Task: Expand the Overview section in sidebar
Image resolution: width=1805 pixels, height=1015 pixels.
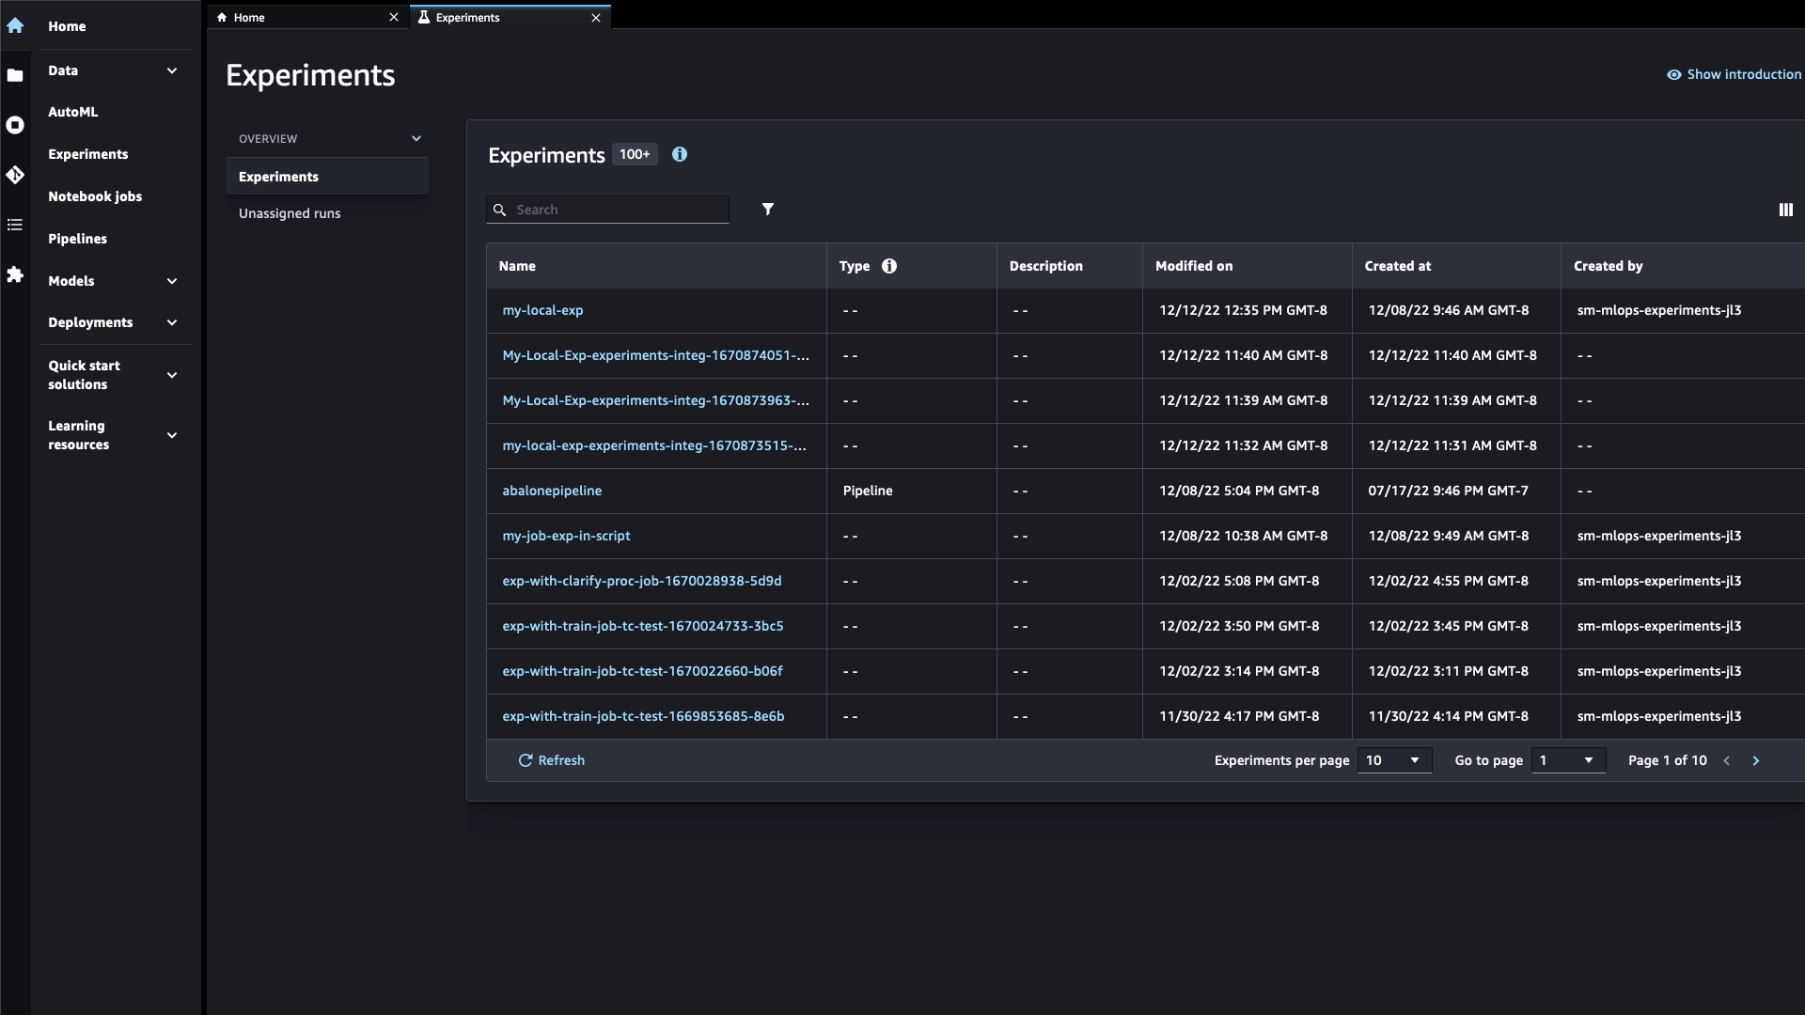Action: pos(416,137)
